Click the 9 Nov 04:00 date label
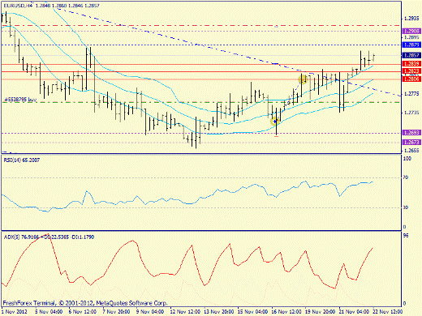Viewport: 422px width, 316px height. (150, 312)
